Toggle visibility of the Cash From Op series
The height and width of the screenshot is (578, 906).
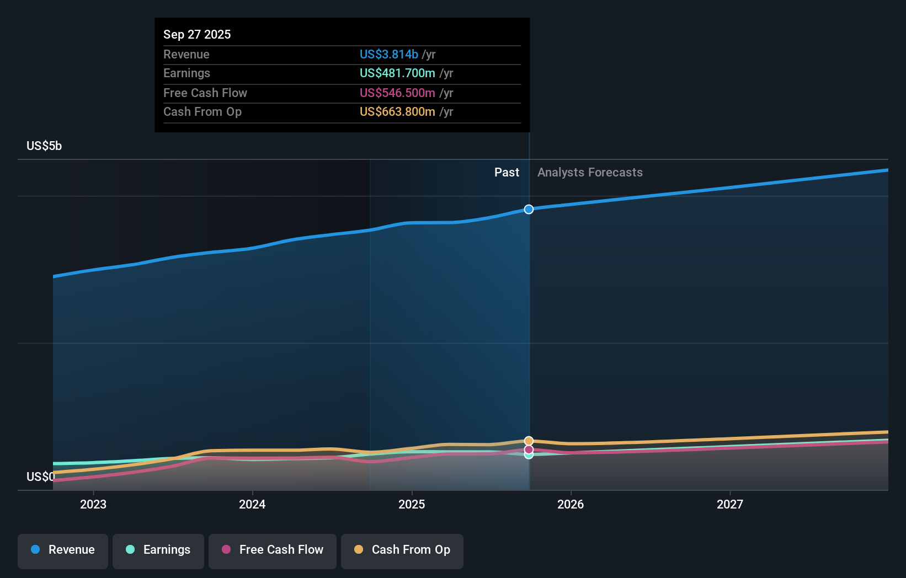[402, 550]
